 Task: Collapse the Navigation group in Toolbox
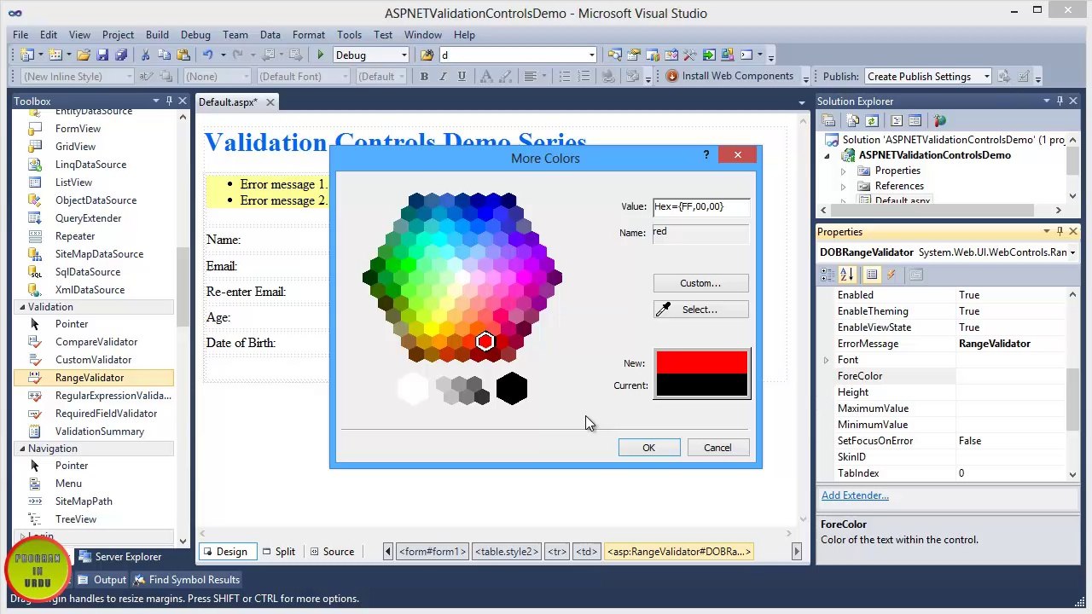click(22, 449)
